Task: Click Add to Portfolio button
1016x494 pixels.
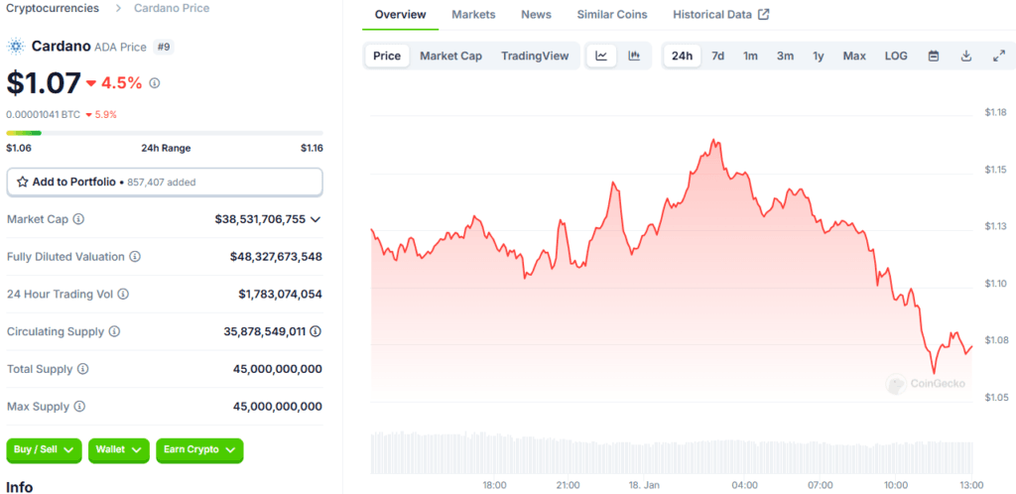Action: [x=165, y=182]
